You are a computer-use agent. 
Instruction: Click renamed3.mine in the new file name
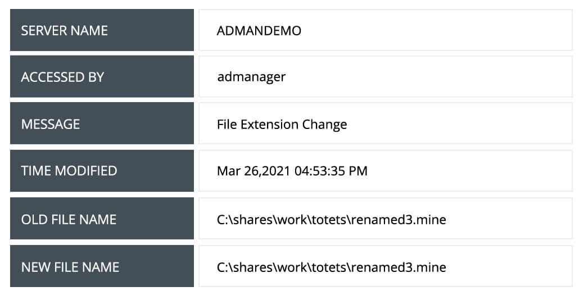coord(397,267)
